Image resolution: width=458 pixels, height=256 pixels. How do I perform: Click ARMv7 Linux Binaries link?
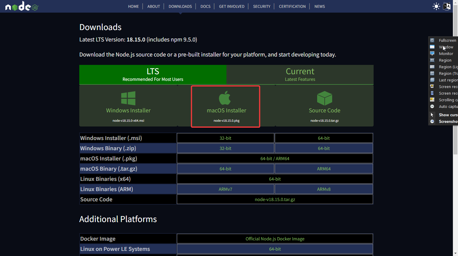point(225,189)
